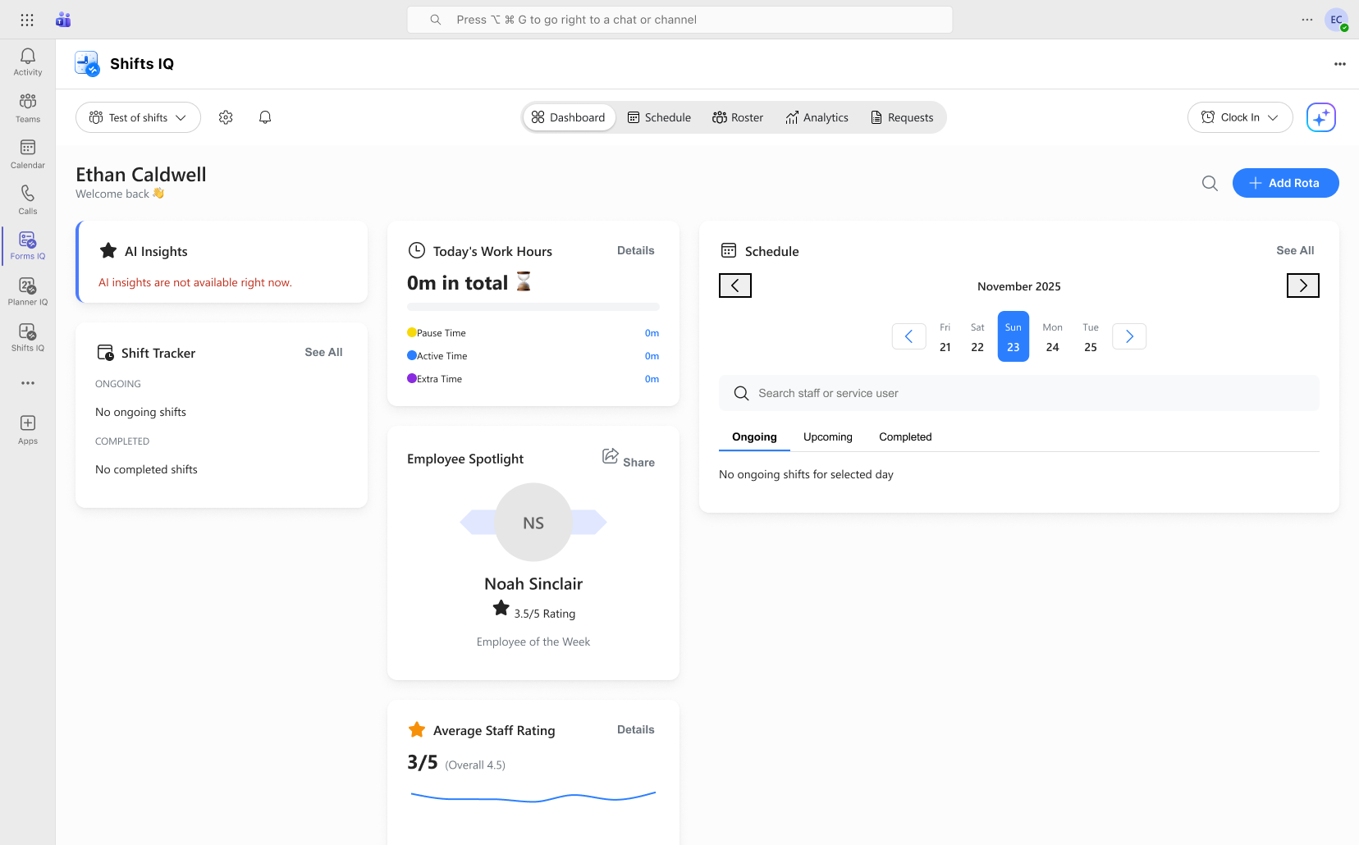Click NS avatar in Employee Spotlight
This screenshot has height=845, width=1359.
pyautogui.click(x=533, y=523)
